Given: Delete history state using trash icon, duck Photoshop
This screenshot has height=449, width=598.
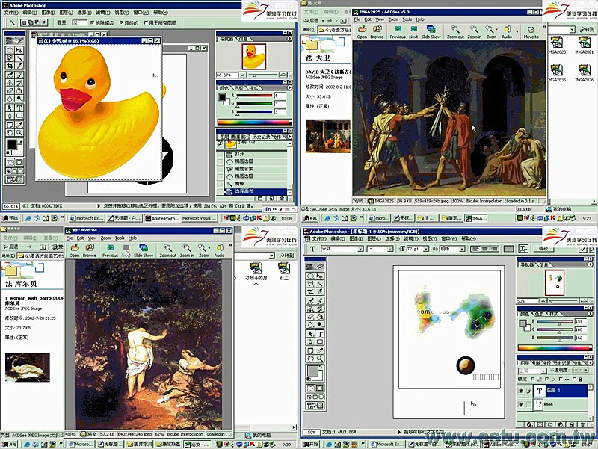Looking at the screenshot, I should (283, 198).
